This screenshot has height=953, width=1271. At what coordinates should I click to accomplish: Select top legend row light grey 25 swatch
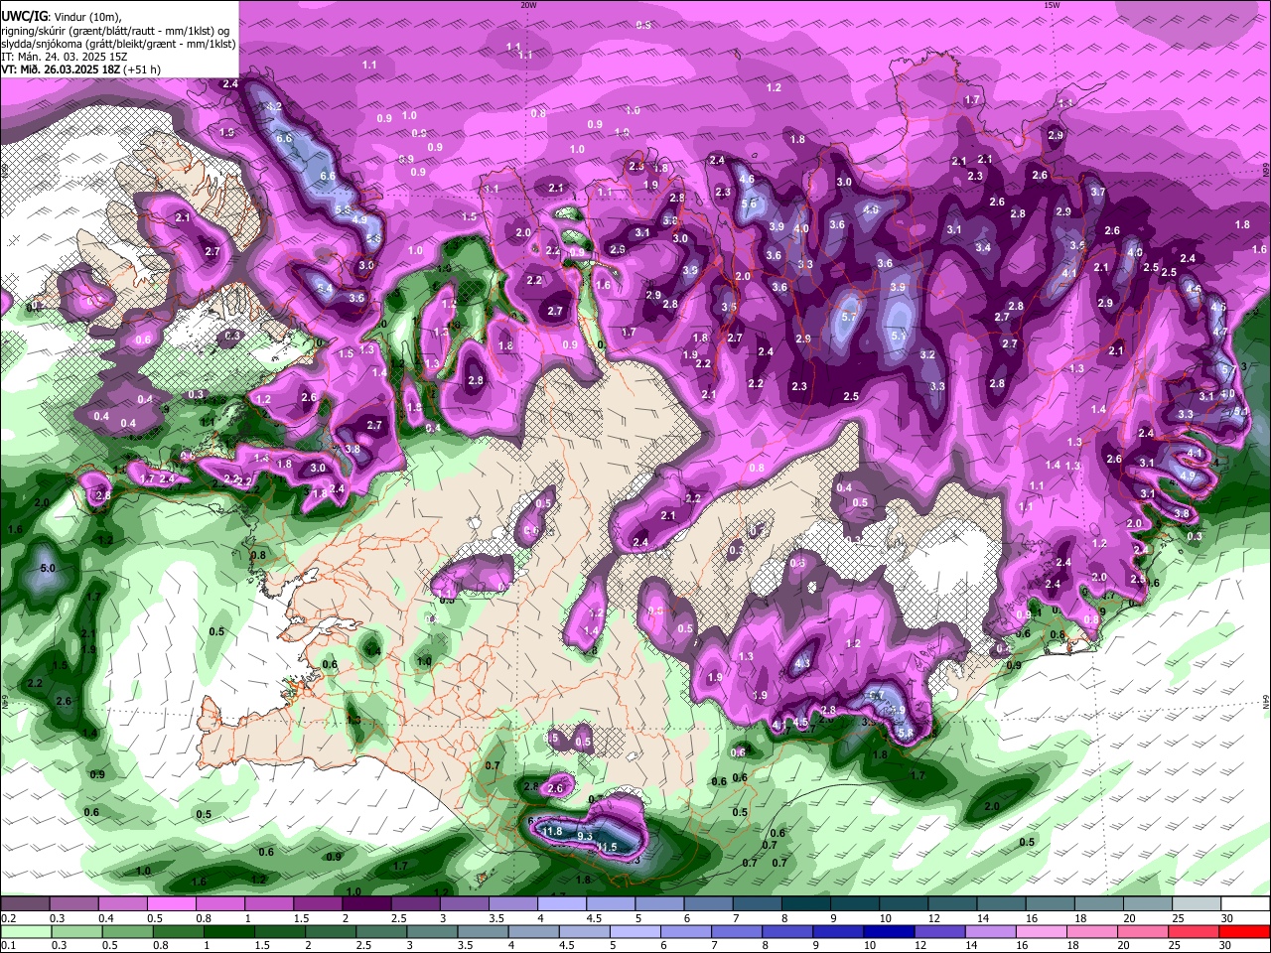[1198, 904]
